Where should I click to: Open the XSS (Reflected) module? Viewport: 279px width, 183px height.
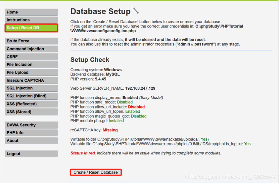click(x=31, y=104)
